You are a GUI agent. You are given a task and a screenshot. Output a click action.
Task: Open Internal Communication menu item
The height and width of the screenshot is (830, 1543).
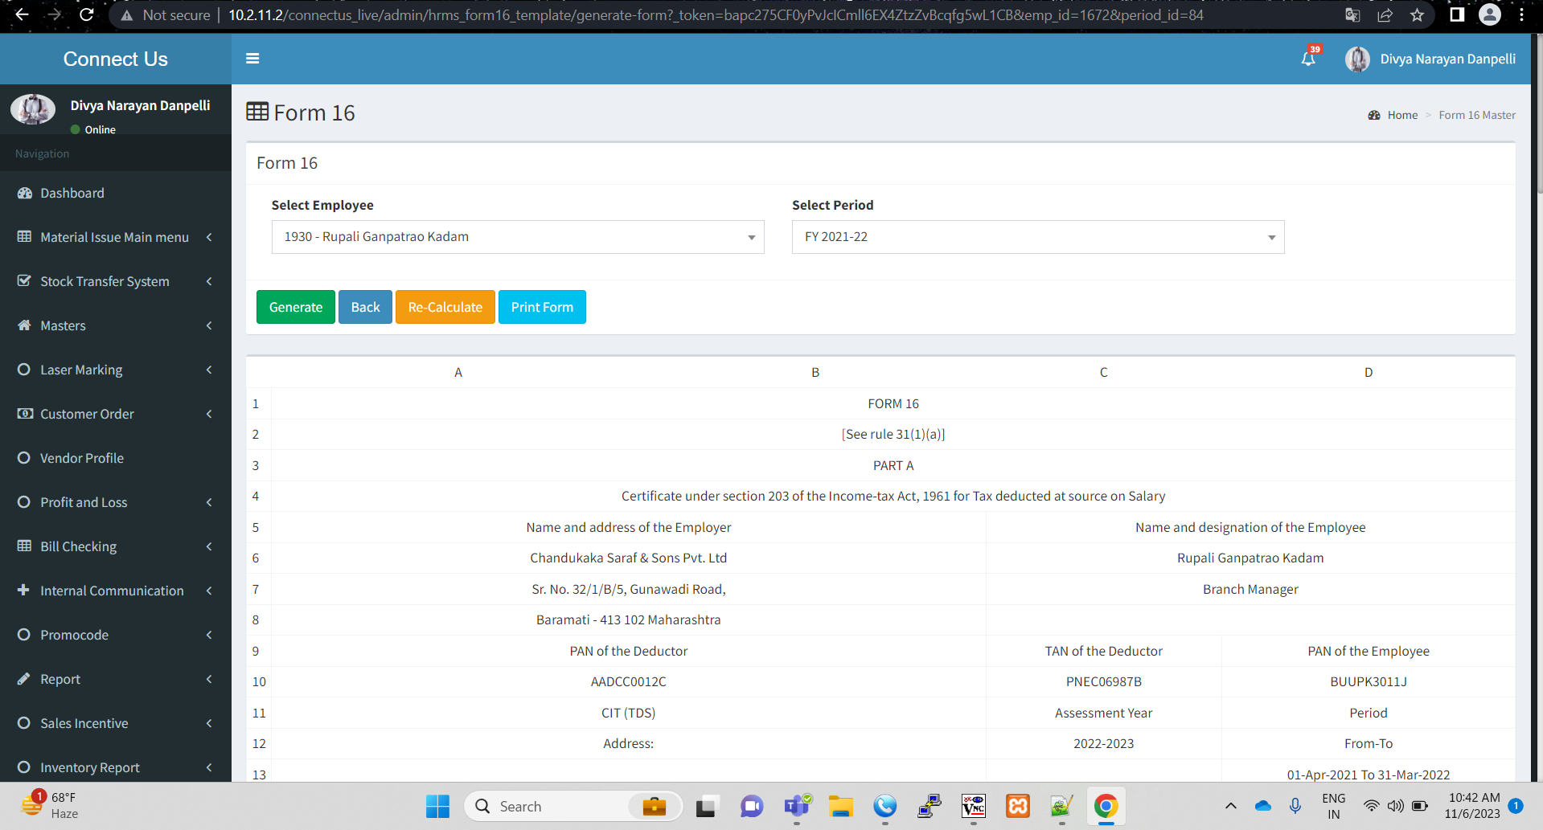[x=116, y=591]
